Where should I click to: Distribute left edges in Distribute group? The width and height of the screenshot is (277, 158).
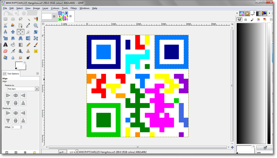tap(8, 113)
